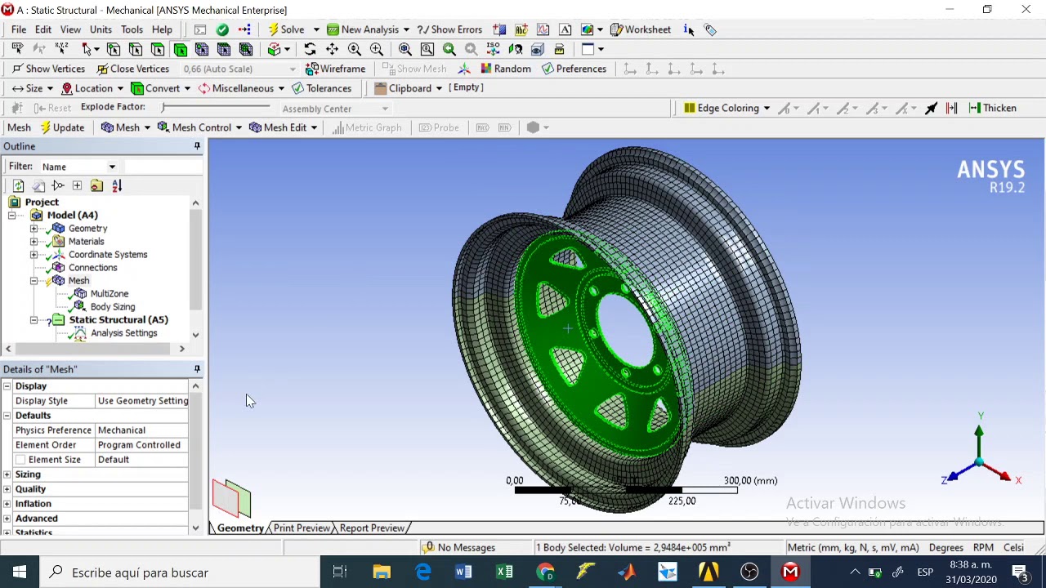Click the green checkmark icon beside Help
Image resolution: width=1046 pixels, height=588 pixels.
(x=222, y=29)
